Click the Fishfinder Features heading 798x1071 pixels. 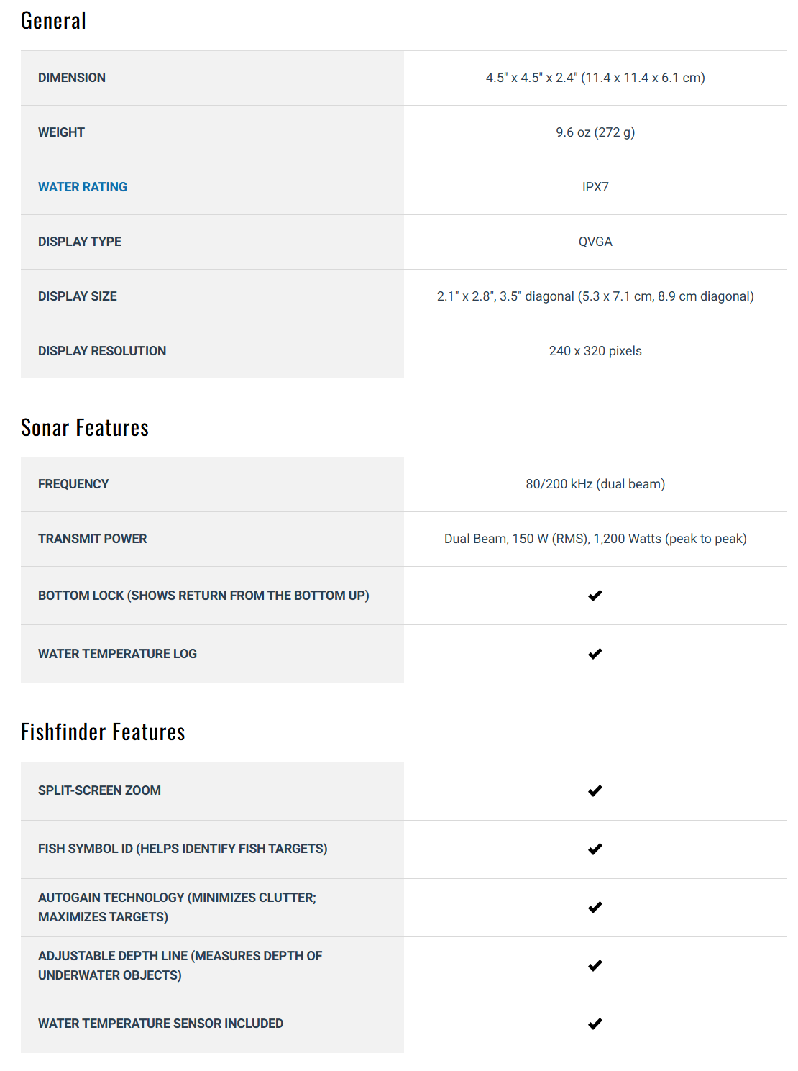click(x=103, y=732)
